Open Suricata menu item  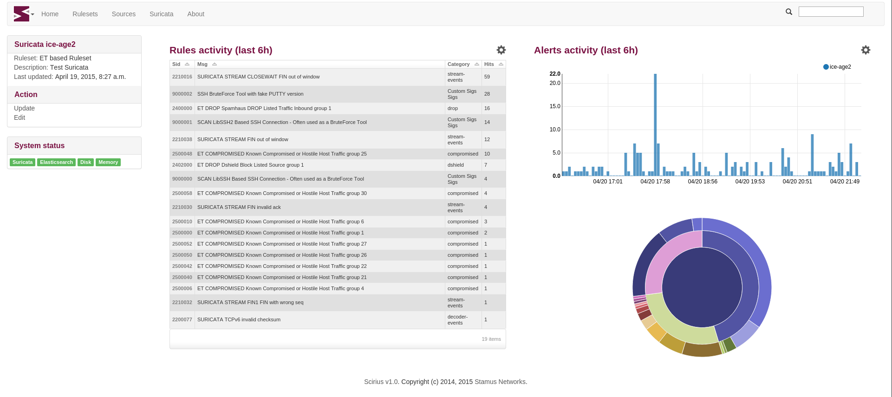click(161, 14)
